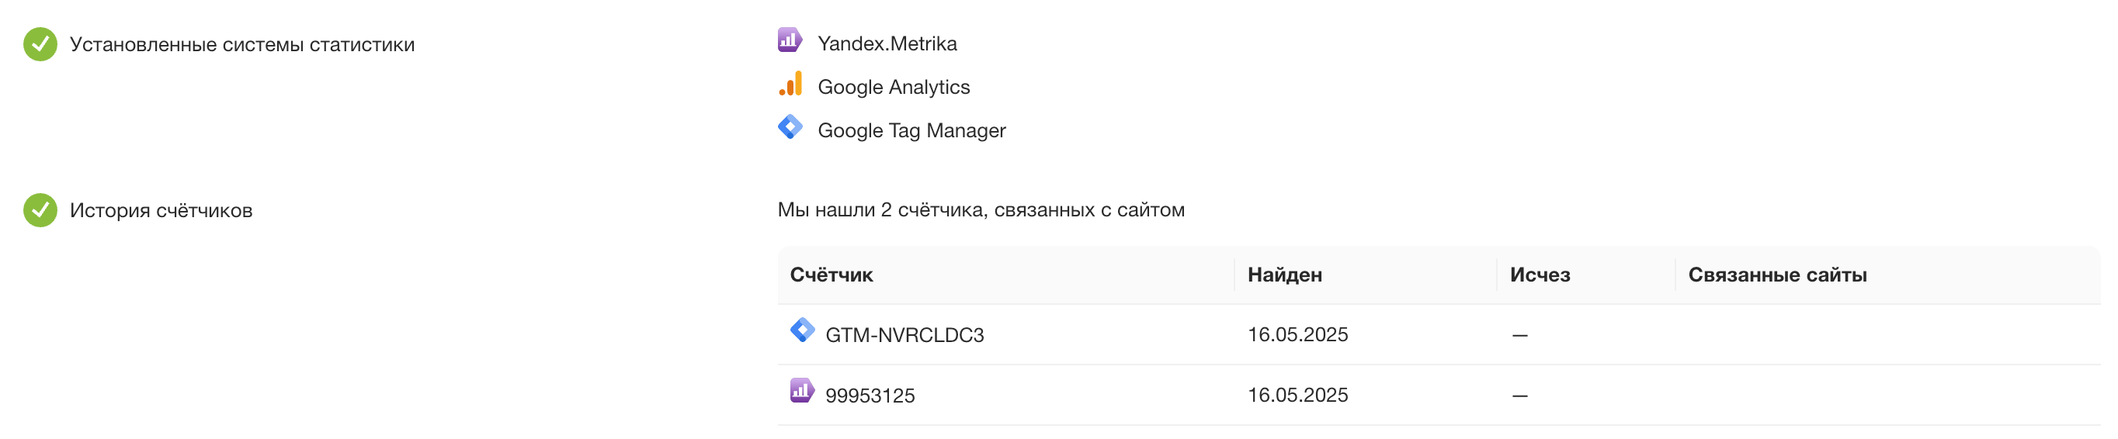This screenshot has width=2118, height=439.
Task: Click the История счётчиков heading
Action: 161,211
